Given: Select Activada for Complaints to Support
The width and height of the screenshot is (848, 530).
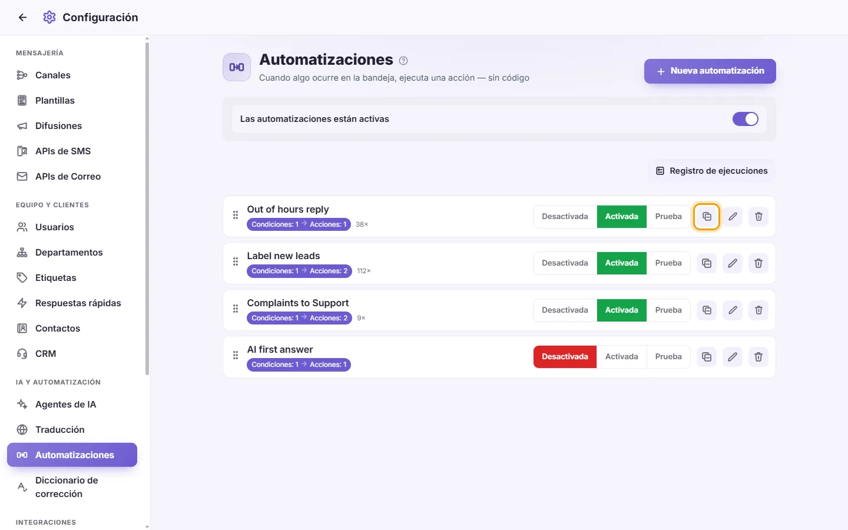Looking at the screenshot, I should point(622,310).
